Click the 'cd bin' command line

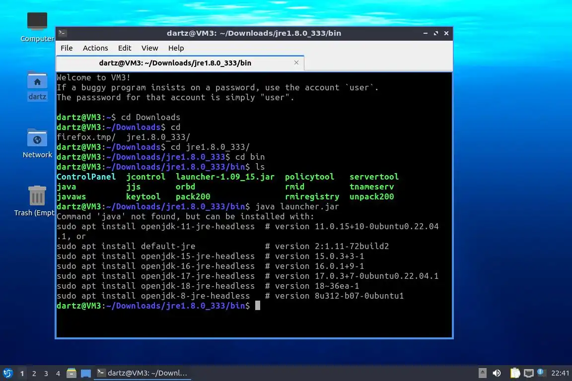point(160,157)
